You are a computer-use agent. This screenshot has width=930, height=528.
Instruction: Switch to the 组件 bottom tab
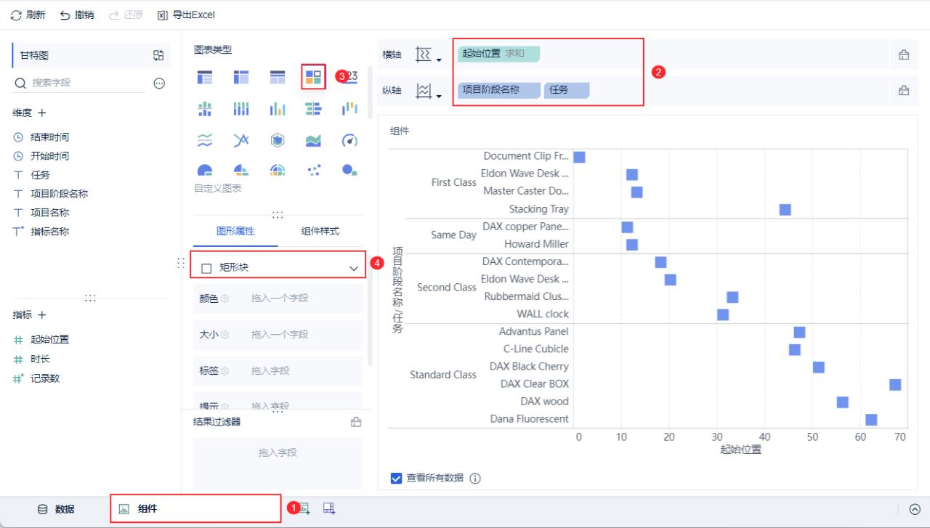[195, 509]
